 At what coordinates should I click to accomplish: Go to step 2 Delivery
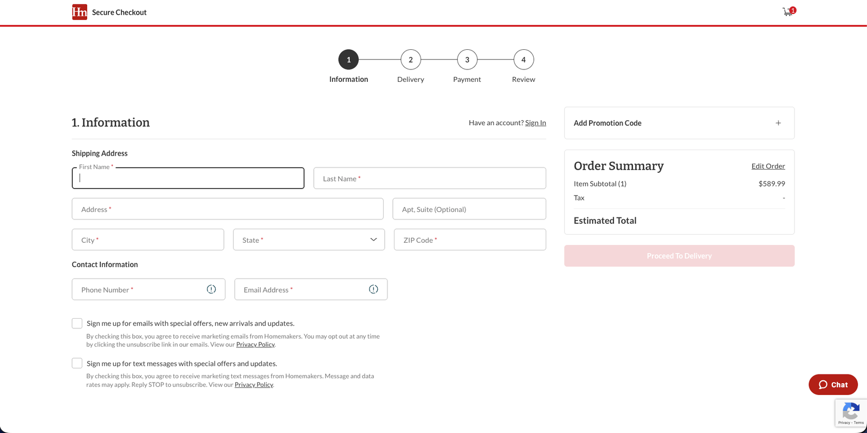click(x=411, y=60)
